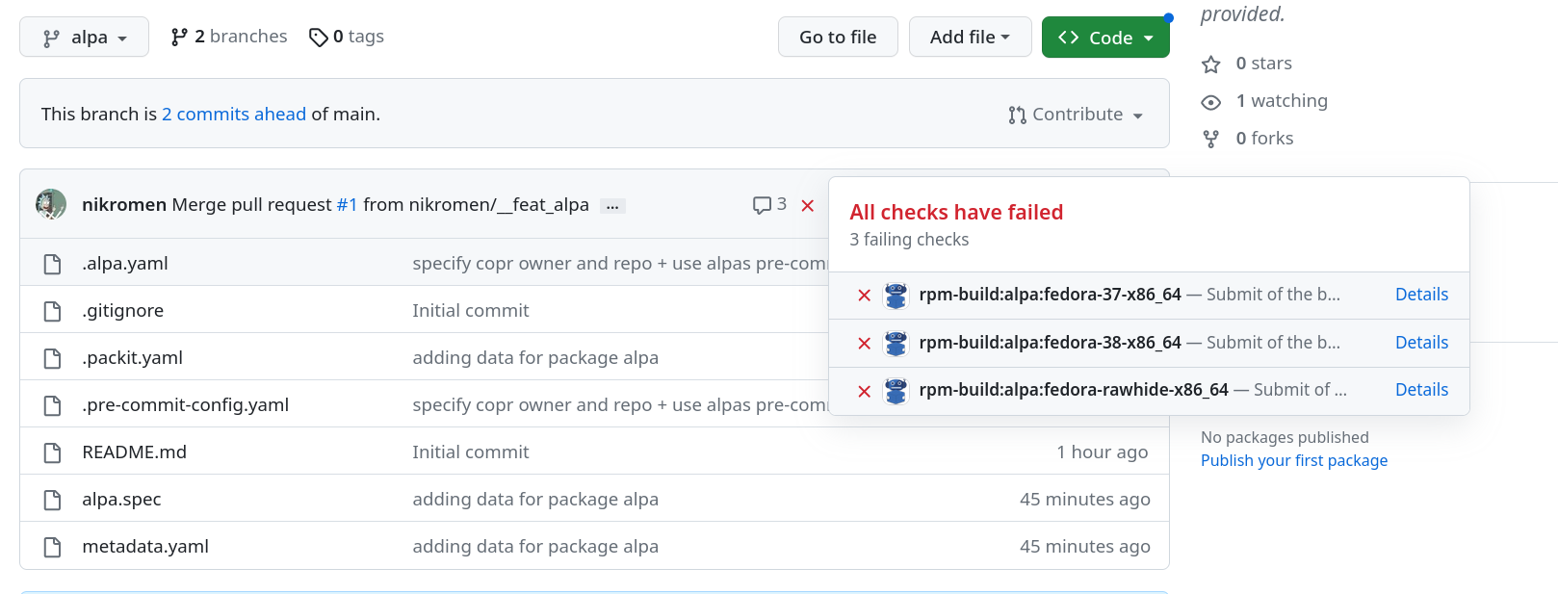Click the red X for fedora-rawhide check
This screenshot has width=1558, height=594.
point(865,391)
